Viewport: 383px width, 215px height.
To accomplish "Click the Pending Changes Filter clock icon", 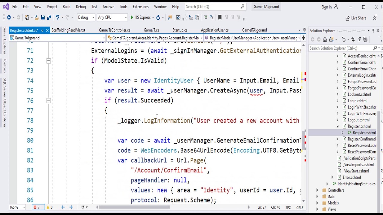I will [x=344, y=39].
